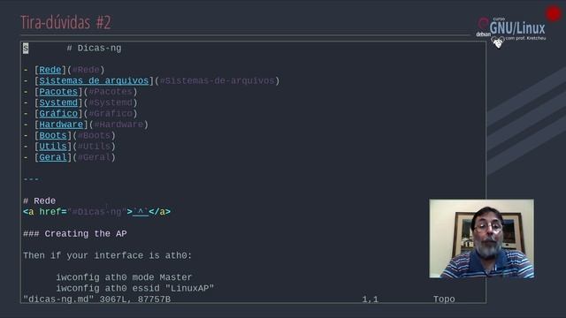The image size is (566, 318).
Task: Click the '# Dicas-ng' heading line
Action: coord(94,48)
